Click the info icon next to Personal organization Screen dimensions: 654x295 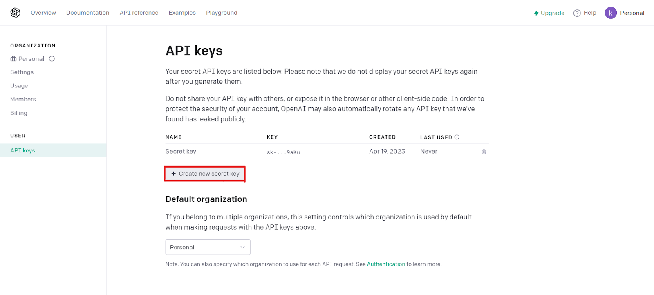(52, 59)
